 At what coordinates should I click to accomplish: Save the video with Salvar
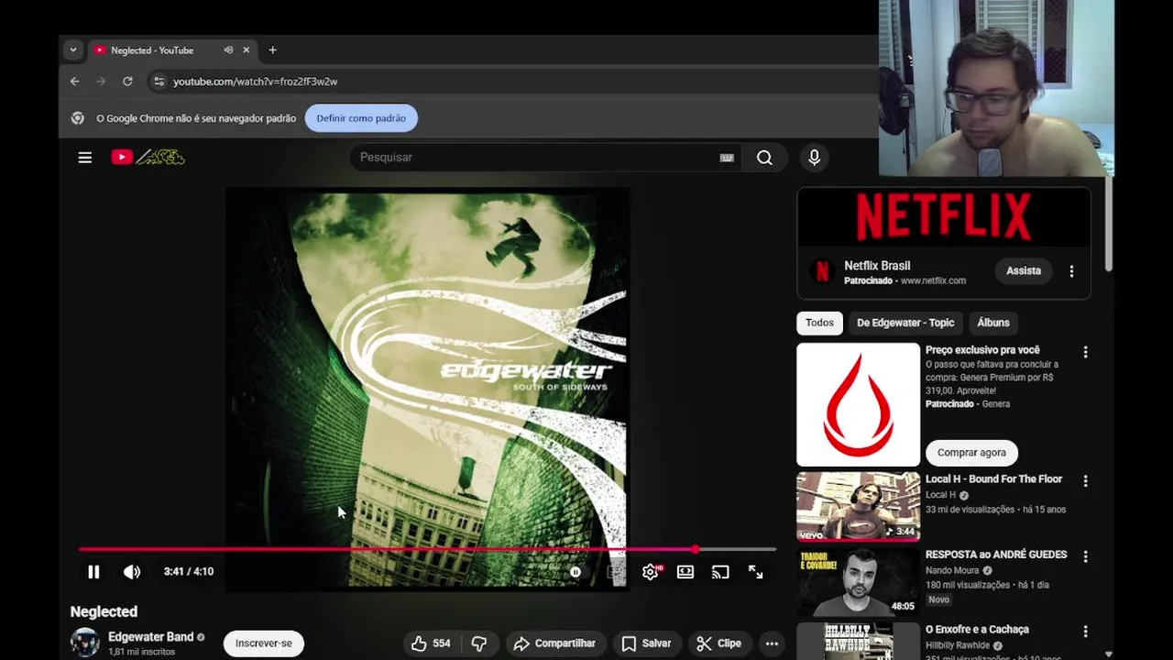coord(647,643)
